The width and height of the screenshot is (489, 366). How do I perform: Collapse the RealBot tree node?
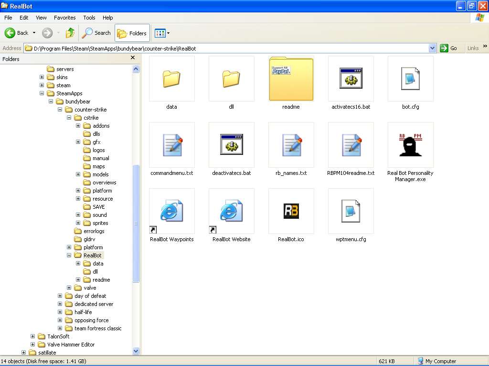tap(69, 255)
